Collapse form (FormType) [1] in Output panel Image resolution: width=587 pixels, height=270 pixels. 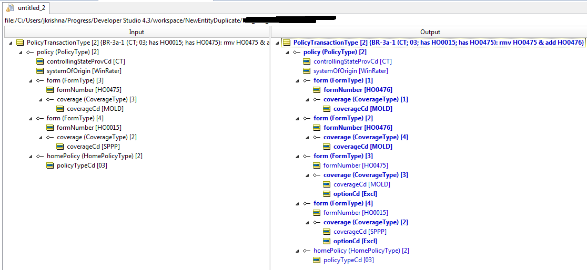tap(297, 81)
